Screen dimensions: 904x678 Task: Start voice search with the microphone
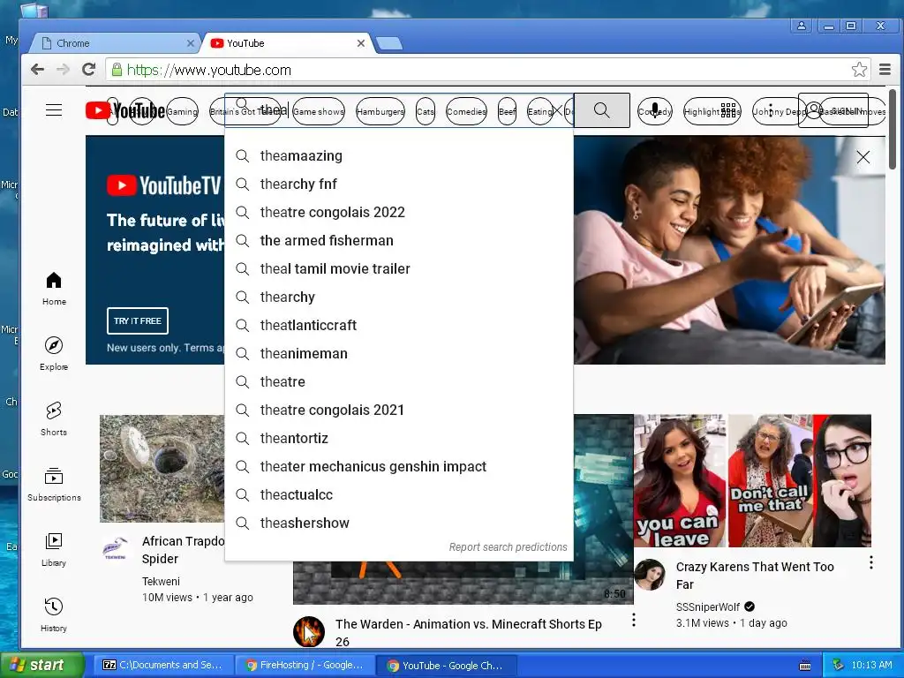[x=654, y=110]
